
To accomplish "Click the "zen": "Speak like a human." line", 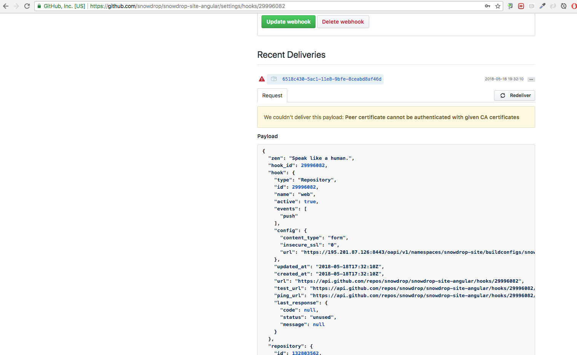I will point(311,158).
